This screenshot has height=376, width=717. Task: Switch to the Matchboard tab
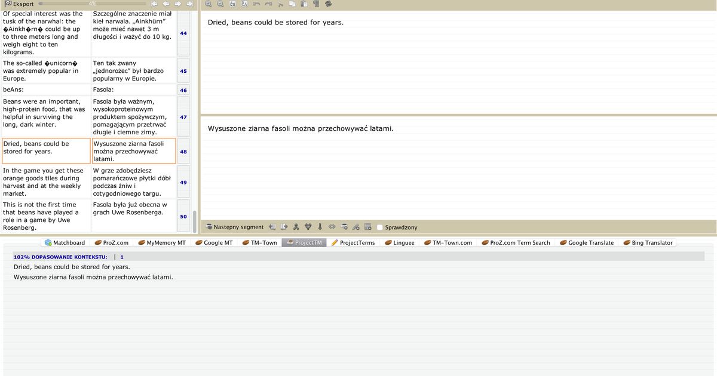coord(65,243)
